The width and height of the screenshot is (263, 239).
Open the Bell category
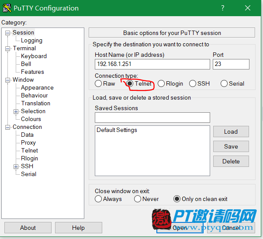(26, 64)
